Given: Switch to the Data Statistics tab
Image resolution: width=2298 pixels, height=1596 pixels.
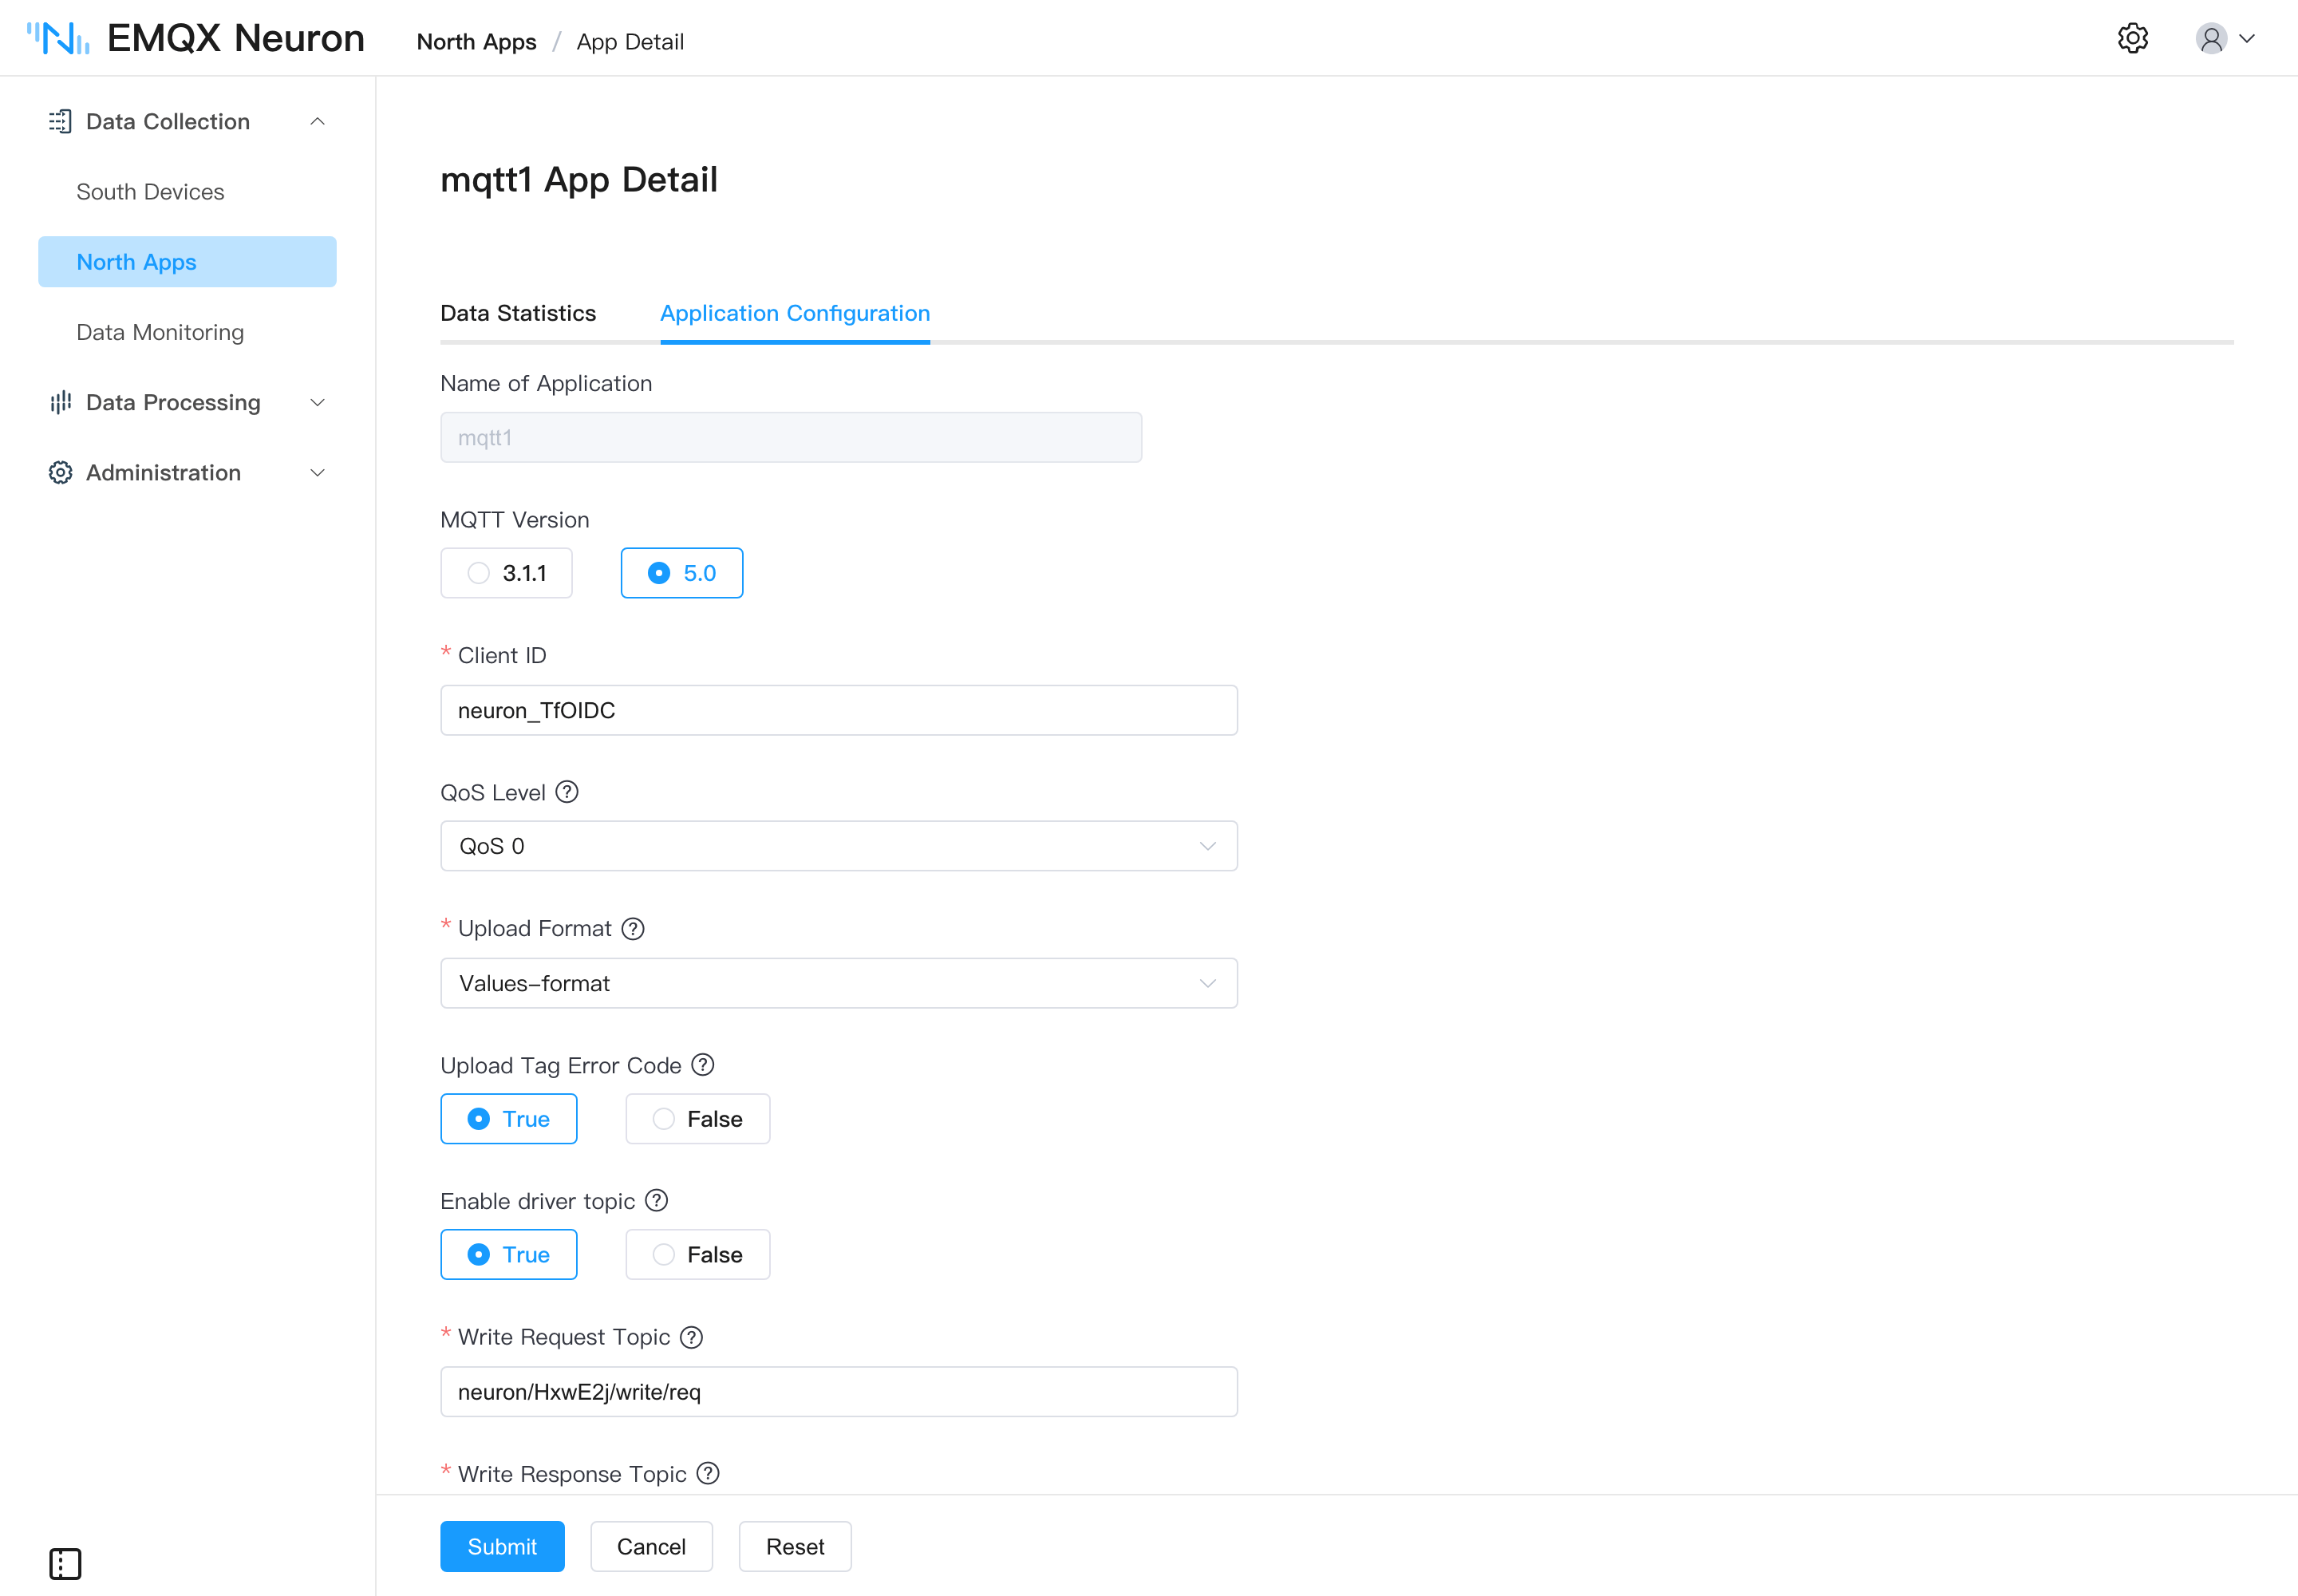Looking at the screenshot, I should pos(518,313).
